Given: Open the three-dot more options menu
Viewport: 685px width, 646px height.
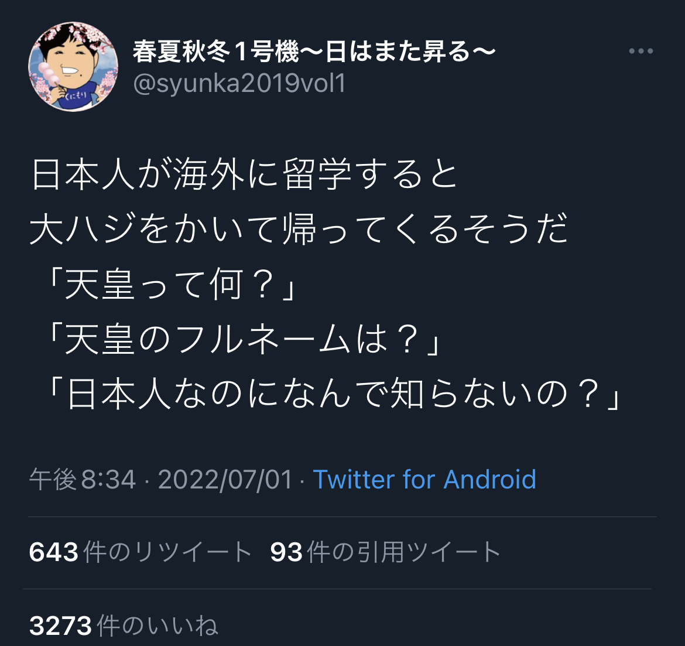Looking at the screenshot, I should [x=641, y=51].
